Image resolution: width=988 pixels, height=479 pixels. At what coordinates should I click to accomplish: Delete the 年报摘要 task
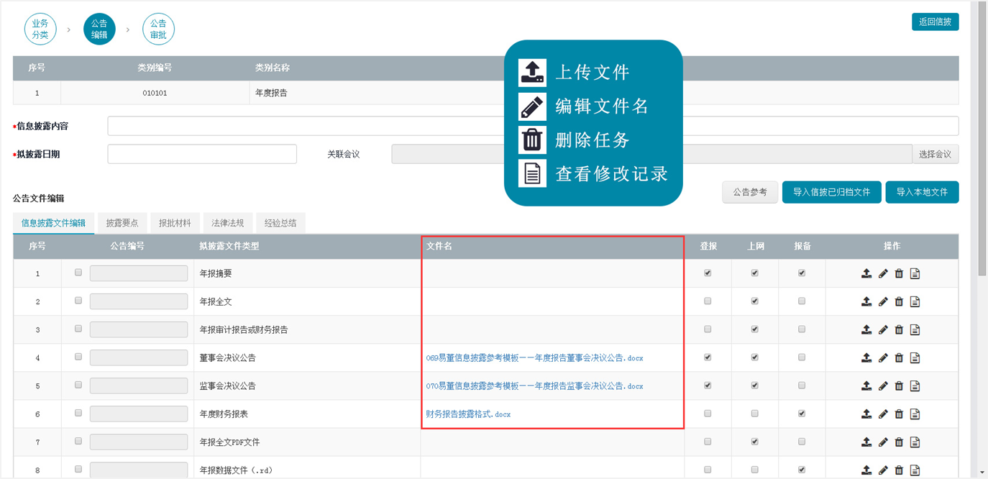[x=899, y=273]
